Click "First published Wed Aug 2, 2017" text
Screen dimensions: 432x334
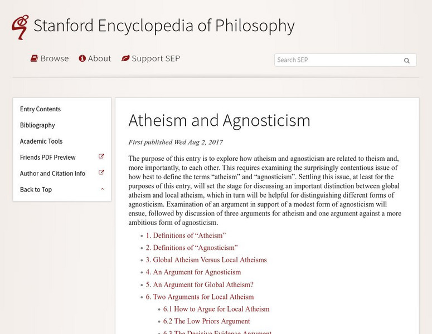click(x=176, y=143)
